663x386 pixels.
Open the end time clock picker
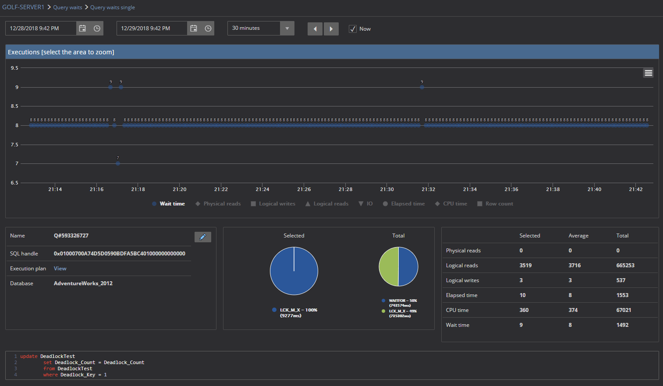coord(208,28)
